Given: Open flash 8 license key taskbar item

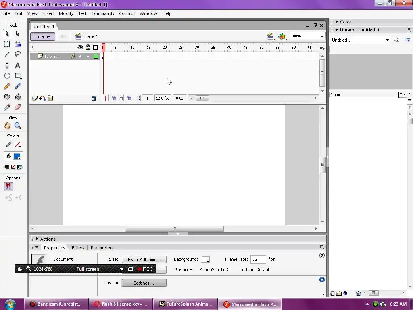Looking at the screenshot, I should tap(121, 304).
